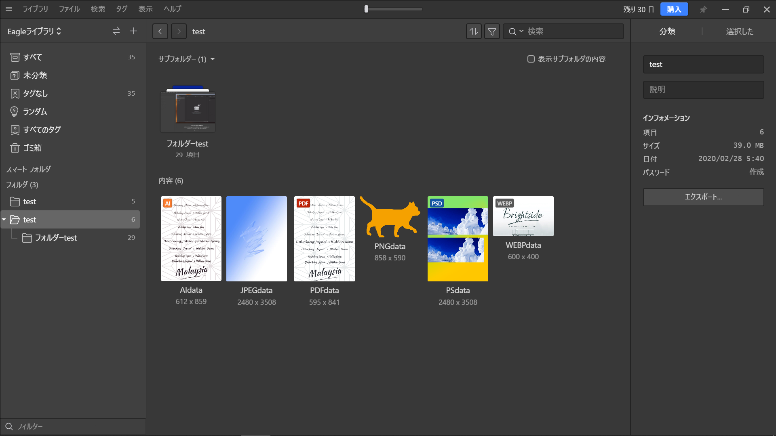The height and width of the screenshot is (436, 776).
Task: Click the 説明 description field
Action: click(703, 90)
